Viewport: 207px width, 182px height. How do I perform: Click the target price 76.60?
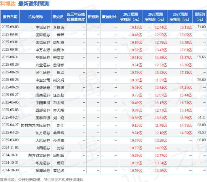click(202, 80)
